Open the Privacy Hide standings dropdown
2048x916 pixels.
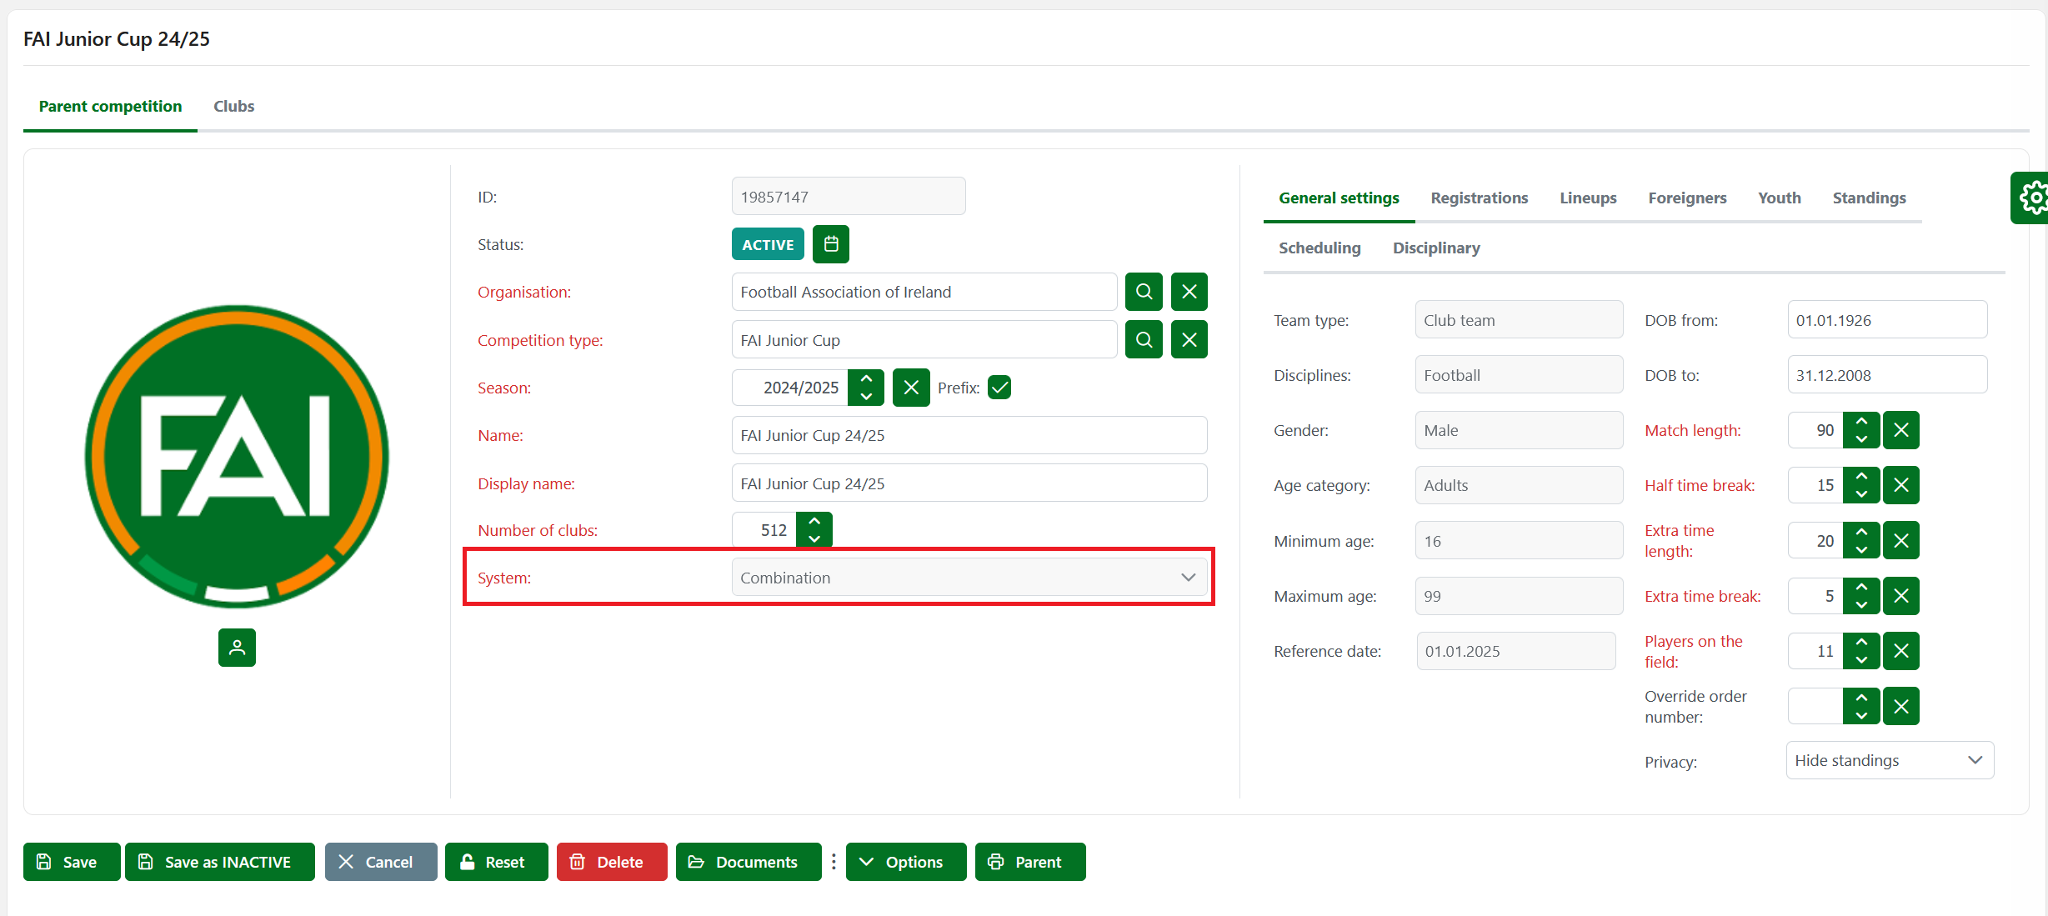(1889, 760)
